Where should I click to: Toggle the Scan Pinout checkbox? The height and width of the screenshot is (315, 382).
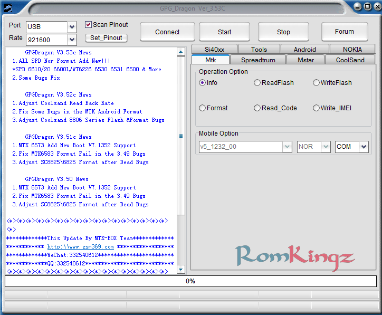pyautogui.click(x=88, y=25)
